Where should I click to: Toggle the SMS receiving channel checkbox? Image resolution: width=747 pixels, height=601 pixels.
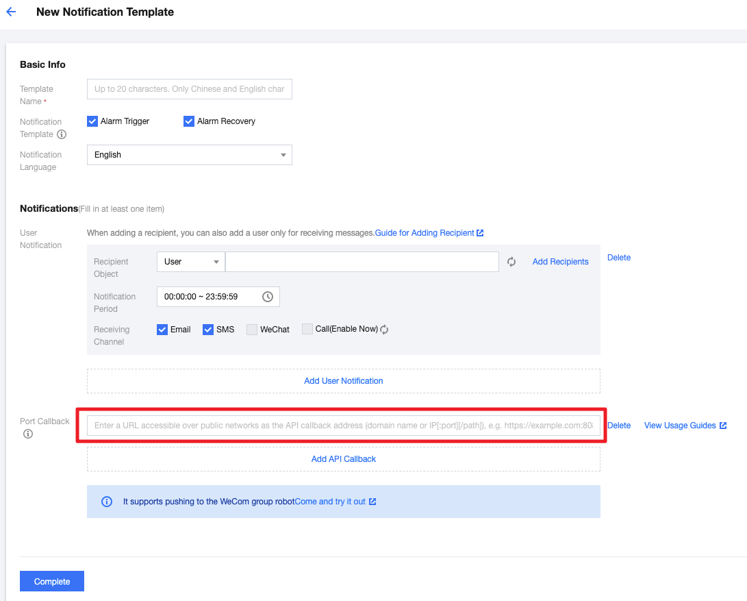coord(208,330)
